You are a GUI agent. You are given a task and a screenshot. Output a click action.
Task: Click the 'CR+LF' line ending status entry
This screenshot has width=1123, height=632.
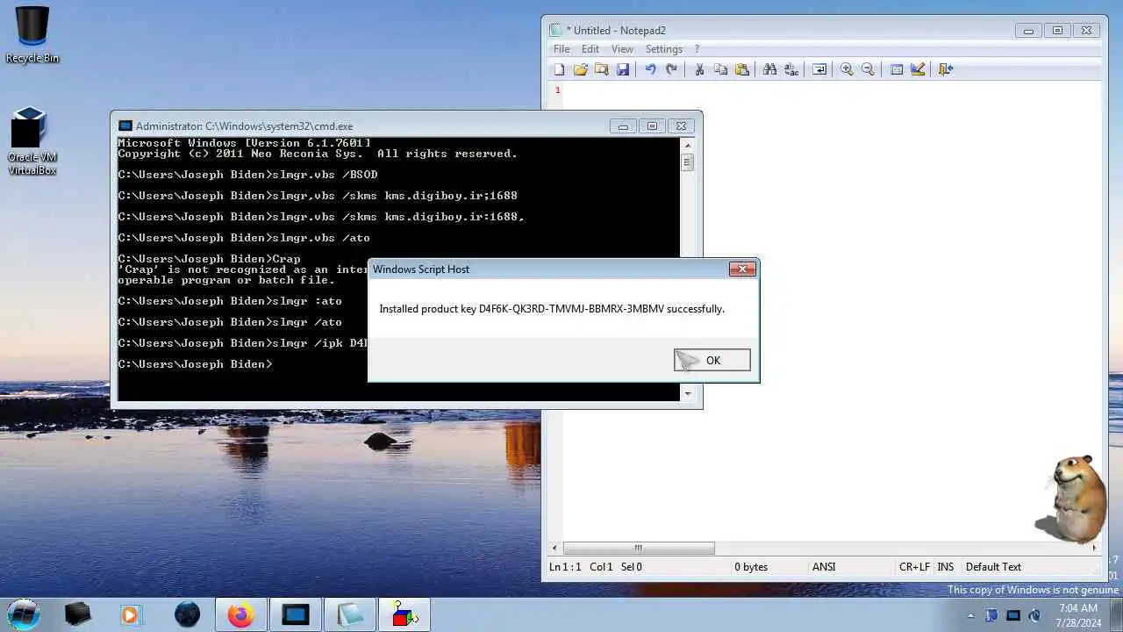coord(914,567)
